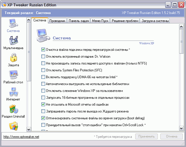Minimize the XP Tweaker window
186x147 pixels.
[168, 5]
